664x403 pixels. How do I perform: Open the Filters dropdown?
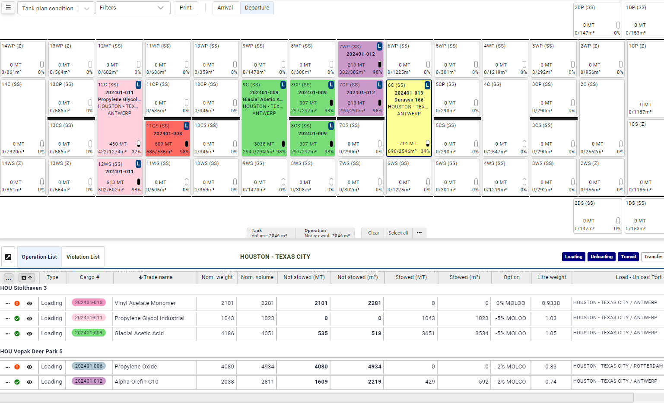132,8
